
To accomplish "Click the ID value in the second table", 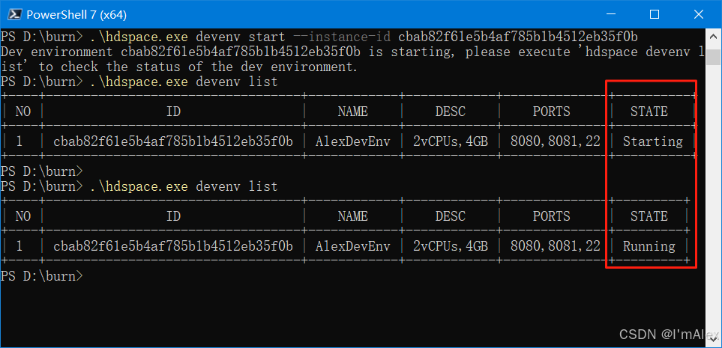I will (x=173, y=246).
